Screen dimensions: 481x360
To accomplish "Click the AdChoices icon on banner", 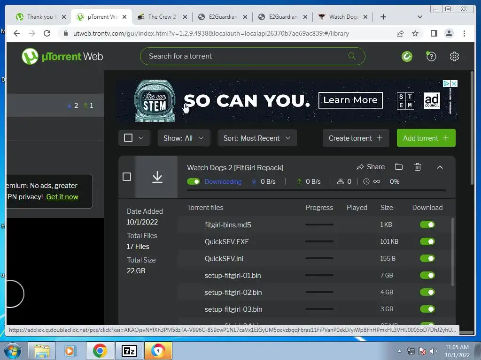I will pos(446,83).
